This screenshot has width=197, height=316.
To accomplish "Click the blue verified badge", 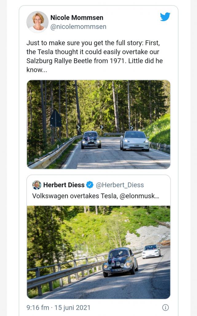I will (90, 185).
